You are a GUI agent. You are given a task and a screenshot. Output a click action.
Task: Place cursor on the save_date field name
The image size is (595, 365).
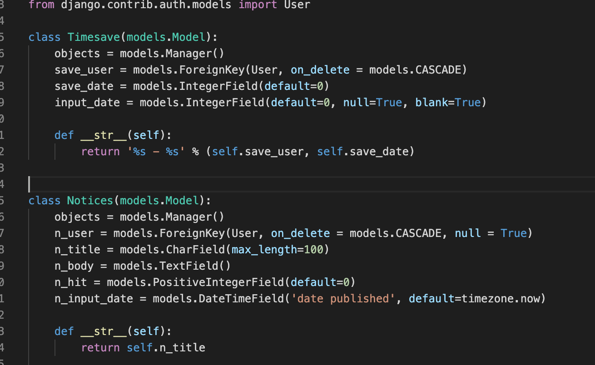84,86
